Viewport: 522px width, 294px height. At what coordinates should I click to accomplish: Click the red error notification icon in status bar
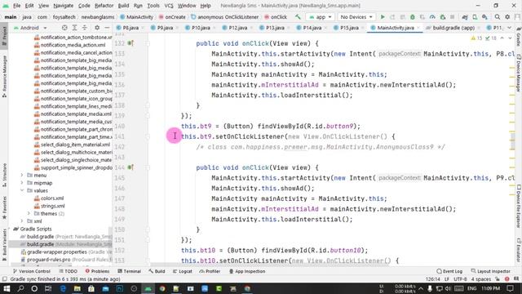click(x=507, y=279)
